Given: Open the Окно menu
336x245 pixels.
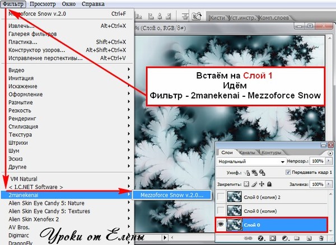Looking at the screenshot, I should point(68,4).
